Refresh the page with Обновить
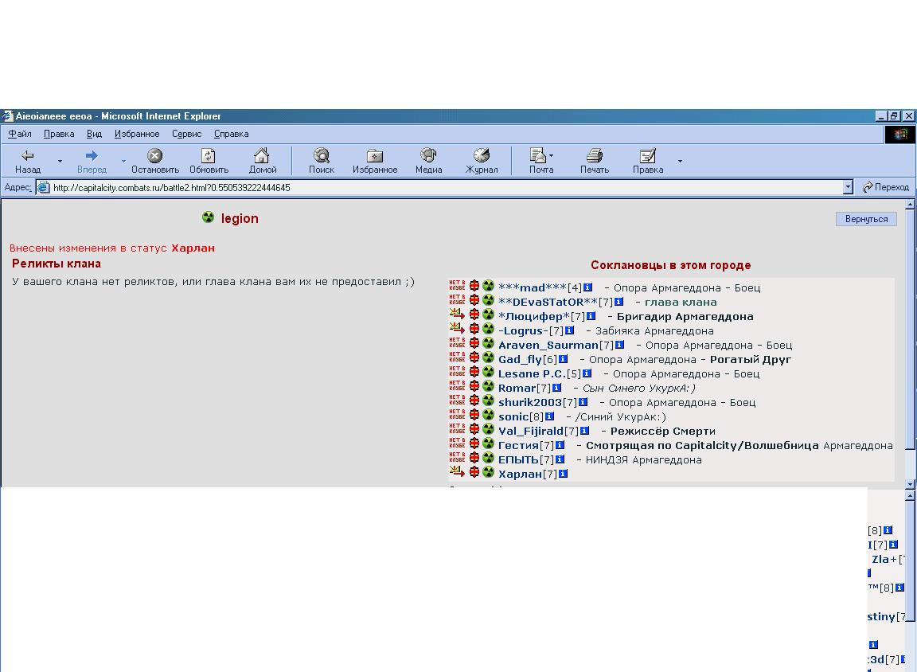917x672 pixels. coord(209,162)
